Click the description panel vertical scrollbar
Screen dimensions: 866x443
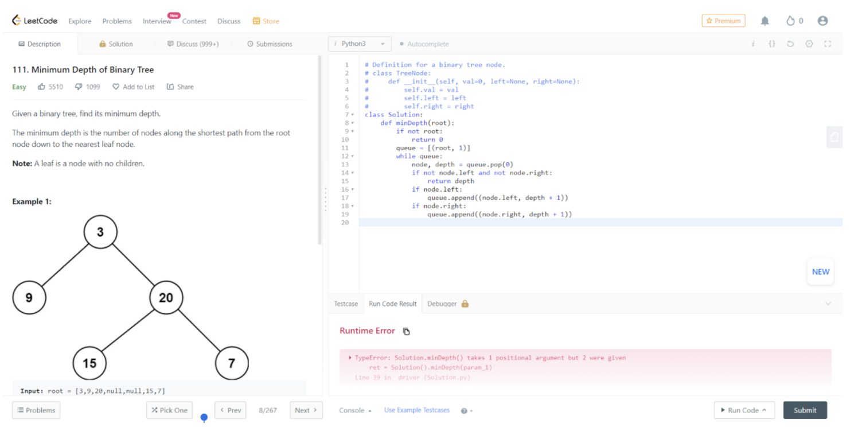coord(320,150)
